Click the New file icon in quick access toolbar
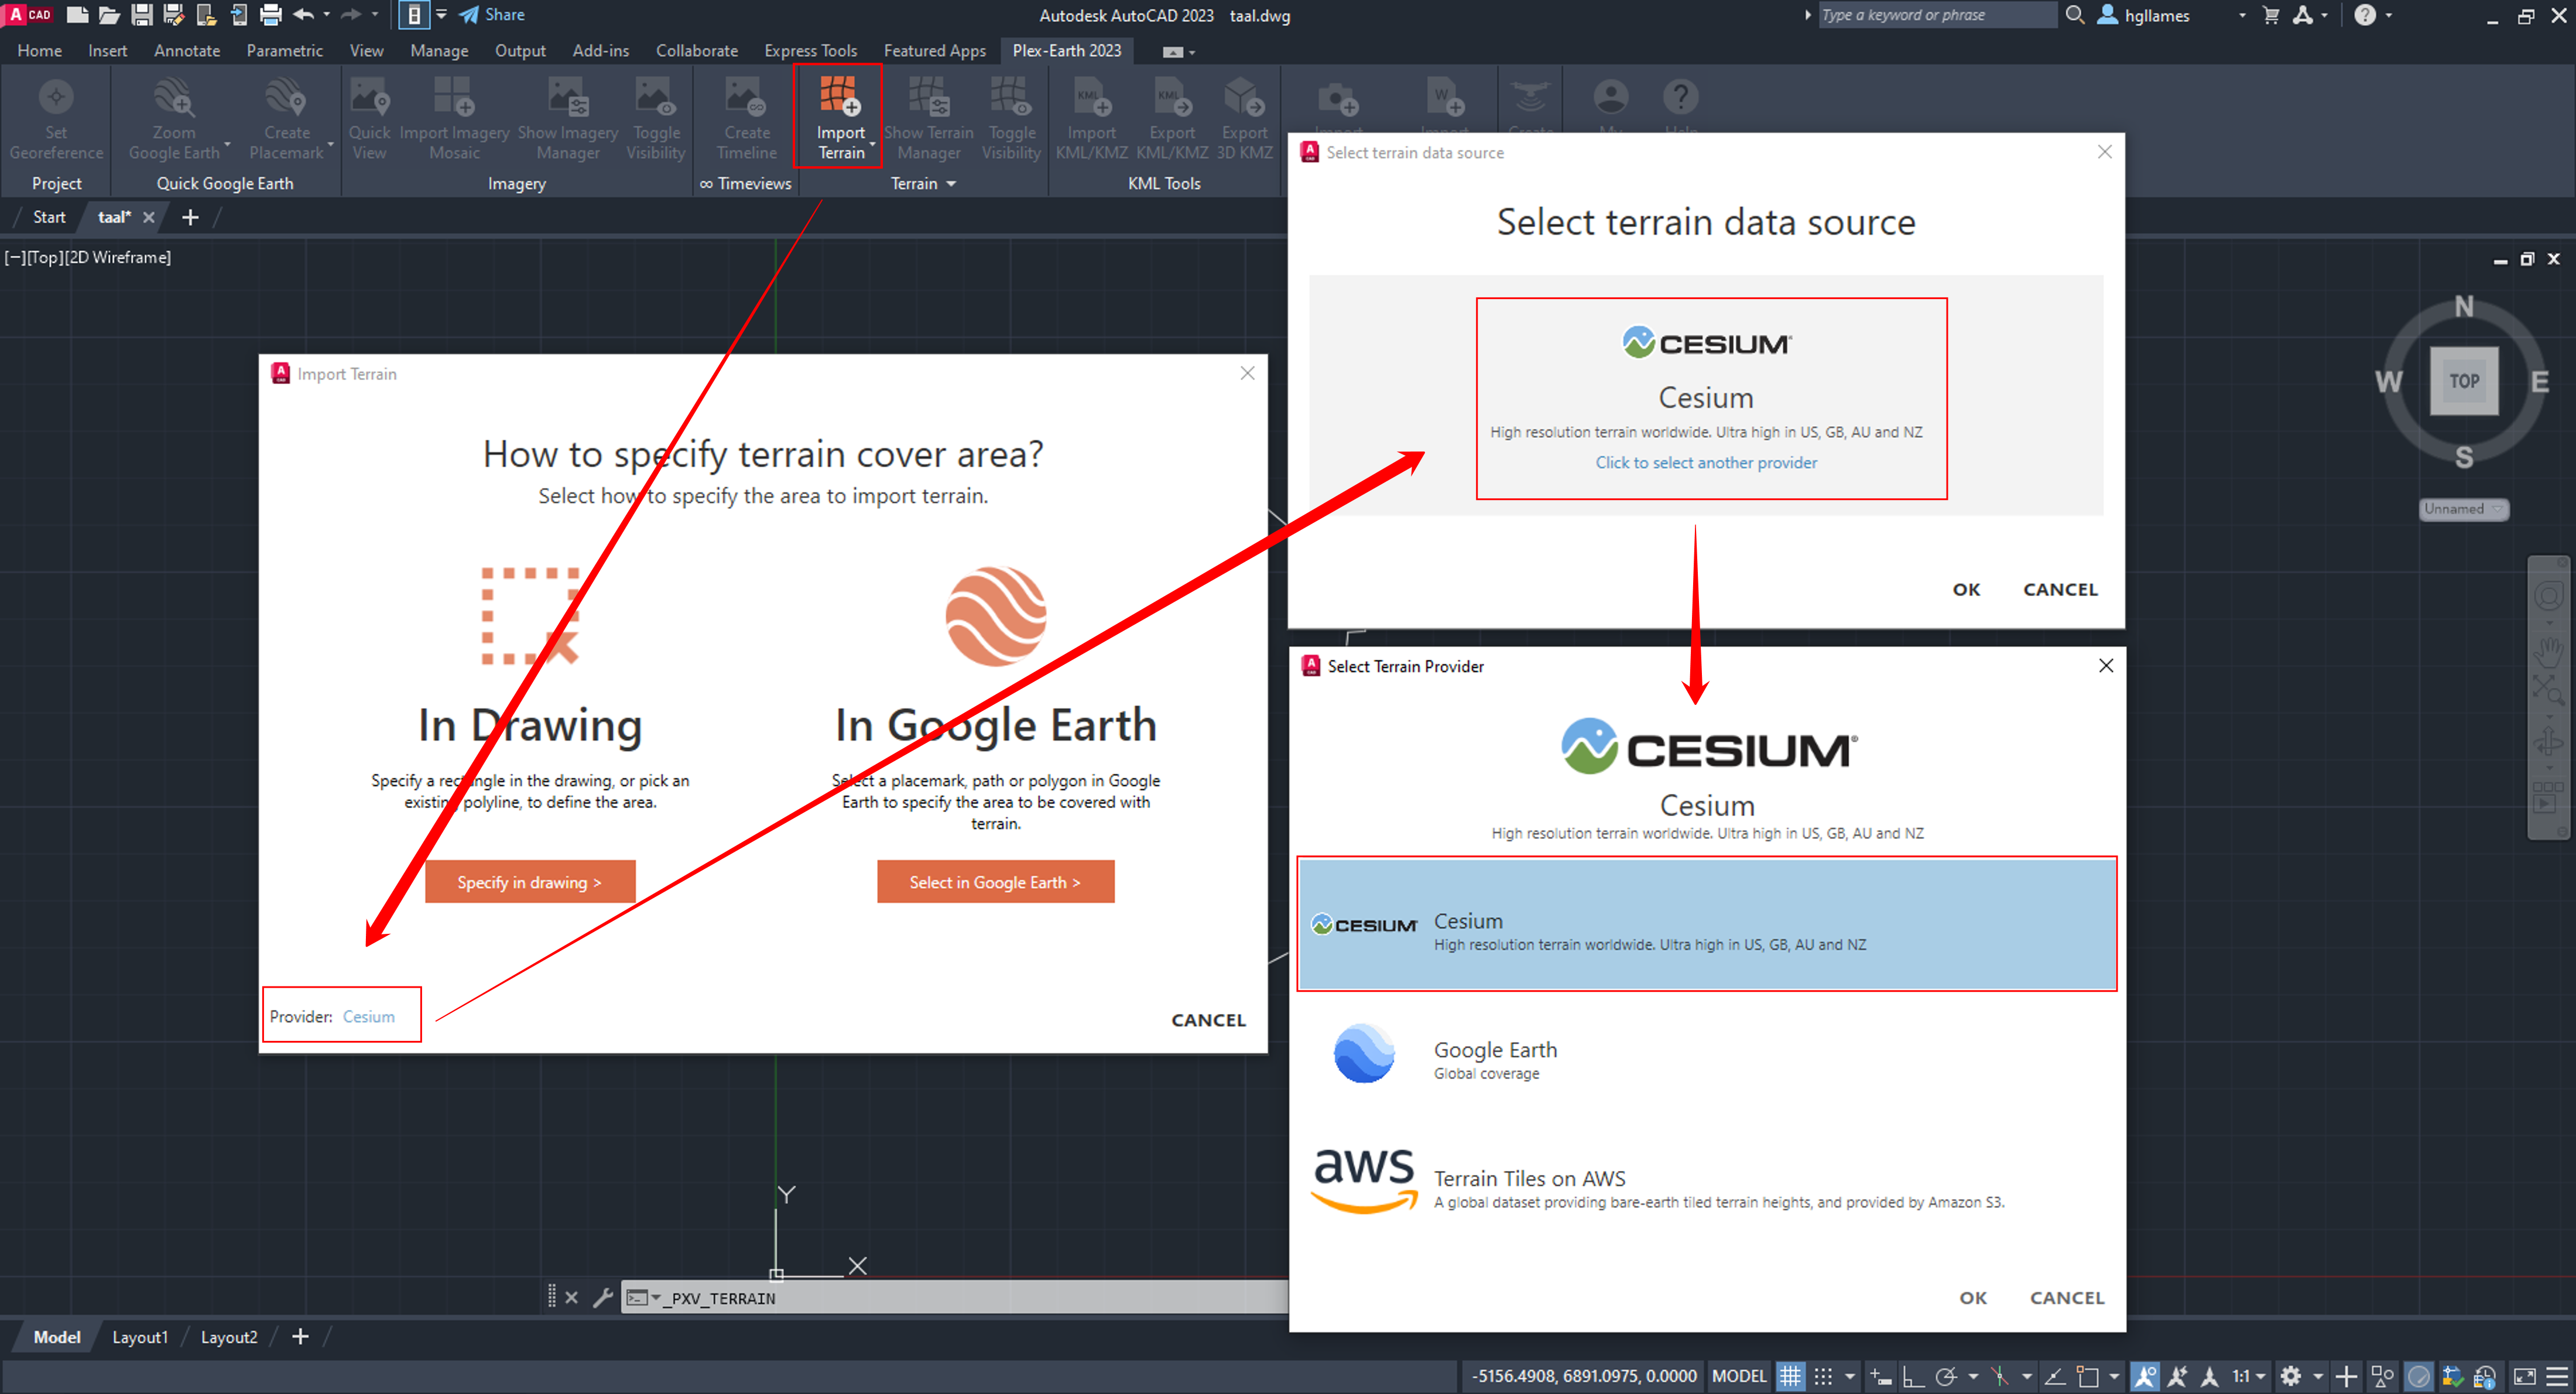The width and height of the screenshot is (2576, 1394). tap(77, 15)
